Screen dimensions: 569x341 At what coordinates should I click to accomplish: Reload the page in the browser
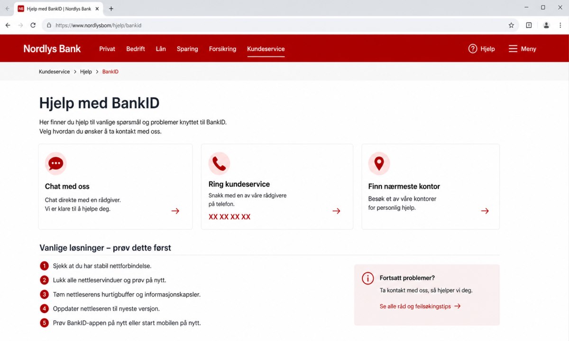tap(33, 25)
